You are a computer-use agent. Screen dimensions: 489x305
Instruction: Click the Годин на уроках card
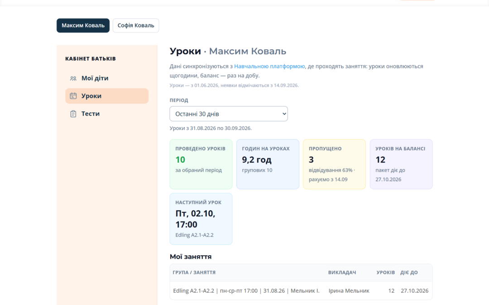tap(268, 164)
